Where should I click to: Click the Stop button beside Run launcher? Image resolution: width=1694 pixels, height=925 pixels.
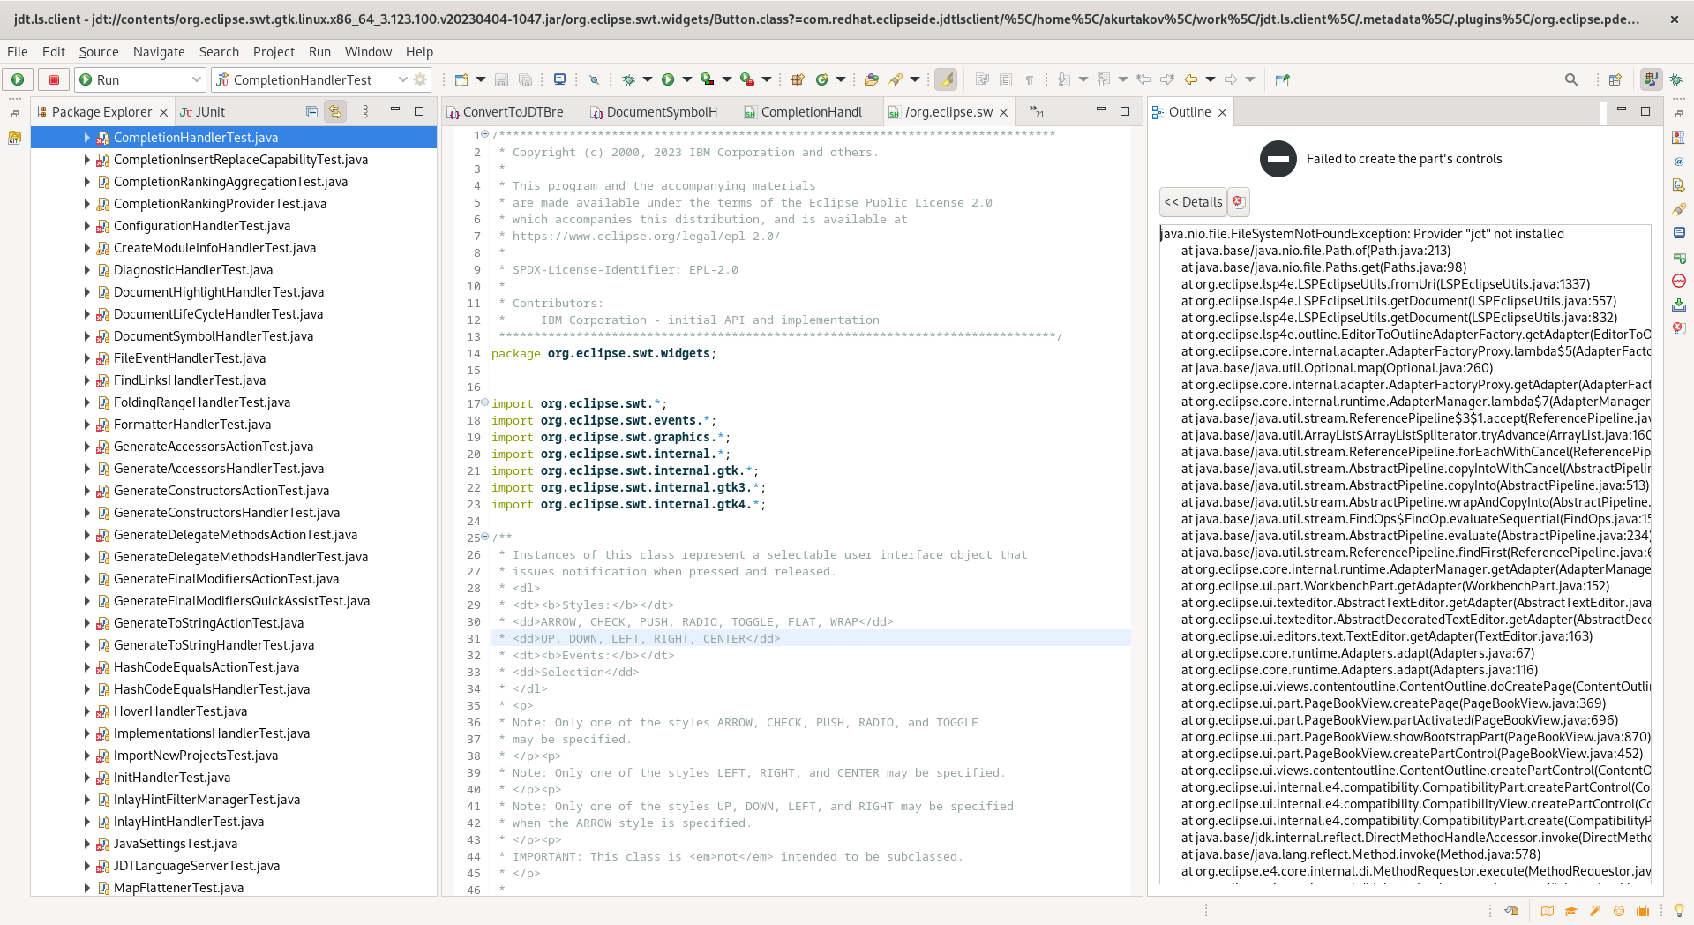[x=54, y=79]
